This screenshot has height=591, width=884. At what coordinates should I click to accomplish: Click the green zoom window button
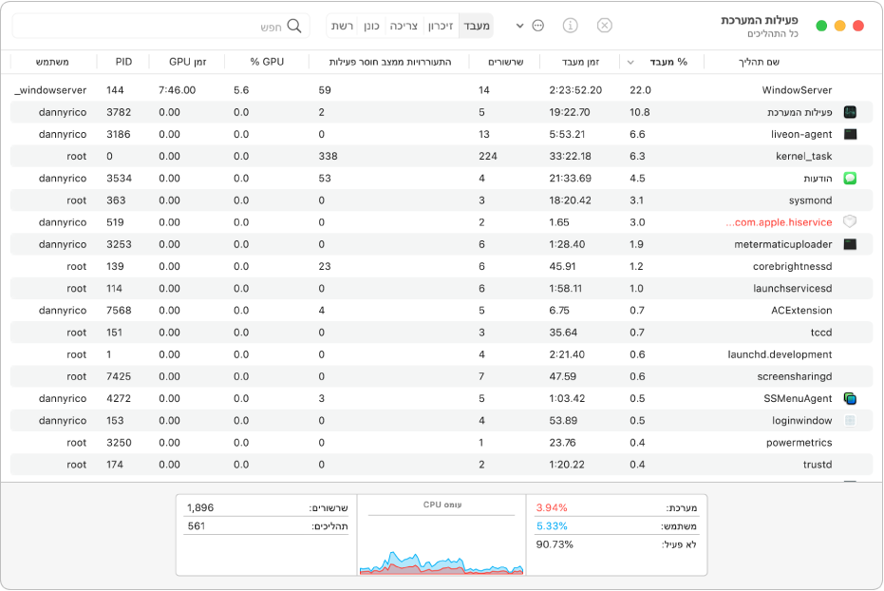point(821,26)
